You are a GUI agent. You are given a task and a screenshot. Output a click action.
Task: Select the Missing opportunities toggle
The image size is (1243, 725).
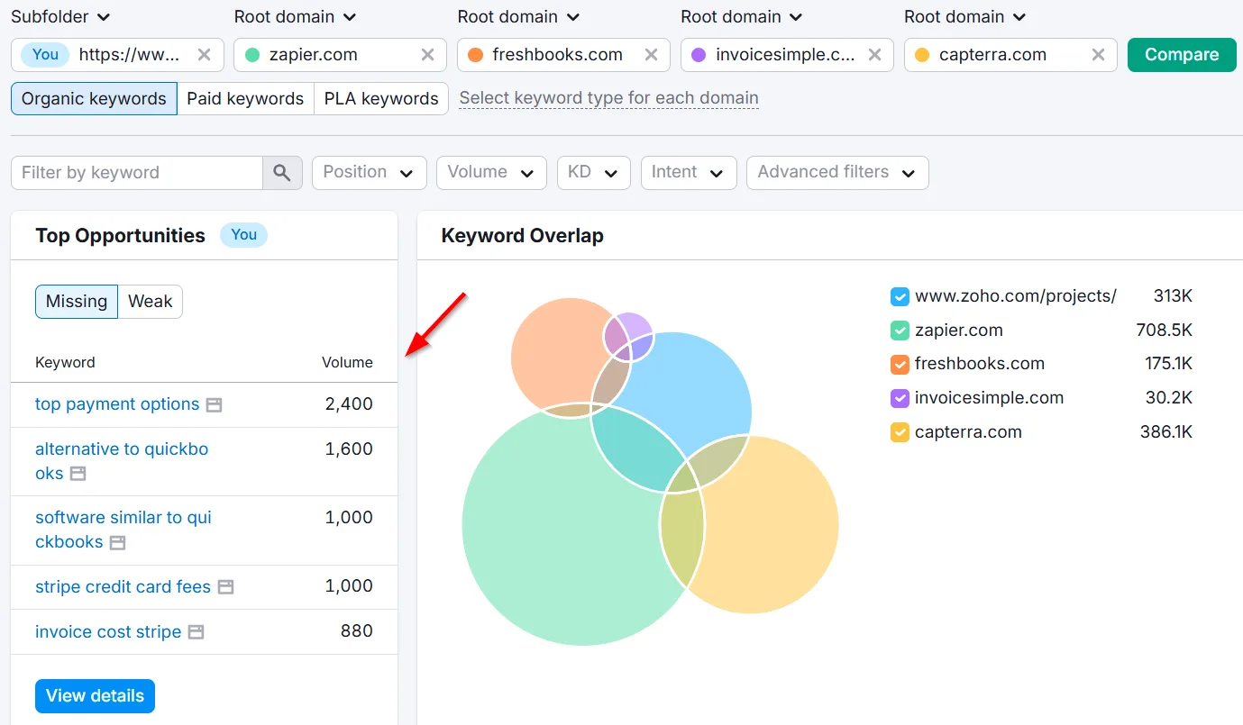[x=77, y=302]
